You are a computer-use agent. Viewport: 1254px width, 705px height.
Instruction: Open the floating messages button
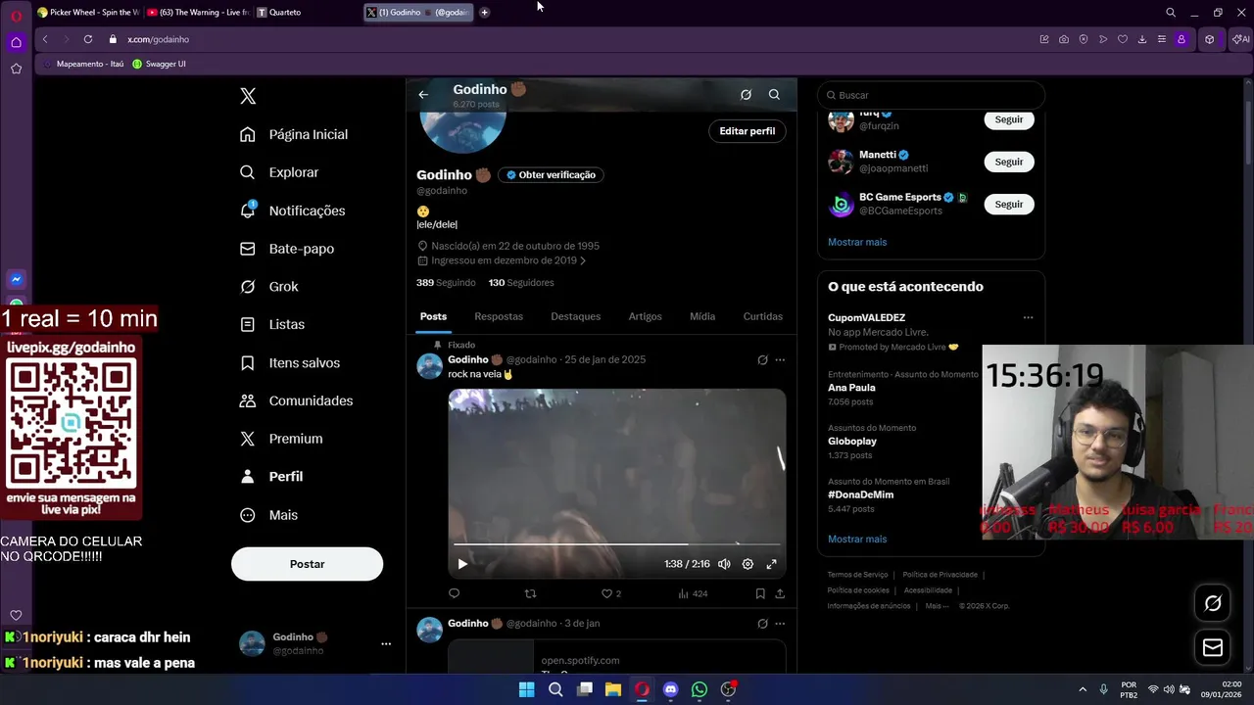click(x=1213, y=647)
